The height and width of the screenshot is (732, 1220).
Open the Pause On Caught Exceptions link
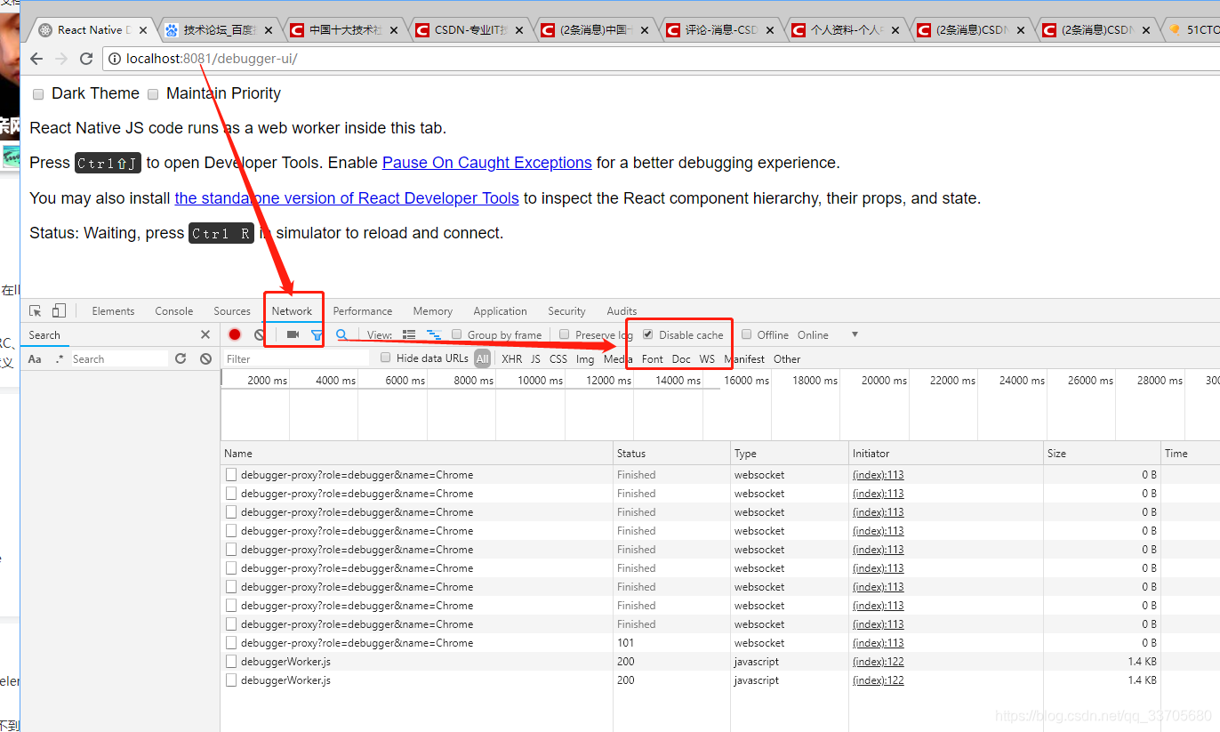point(487,163)
